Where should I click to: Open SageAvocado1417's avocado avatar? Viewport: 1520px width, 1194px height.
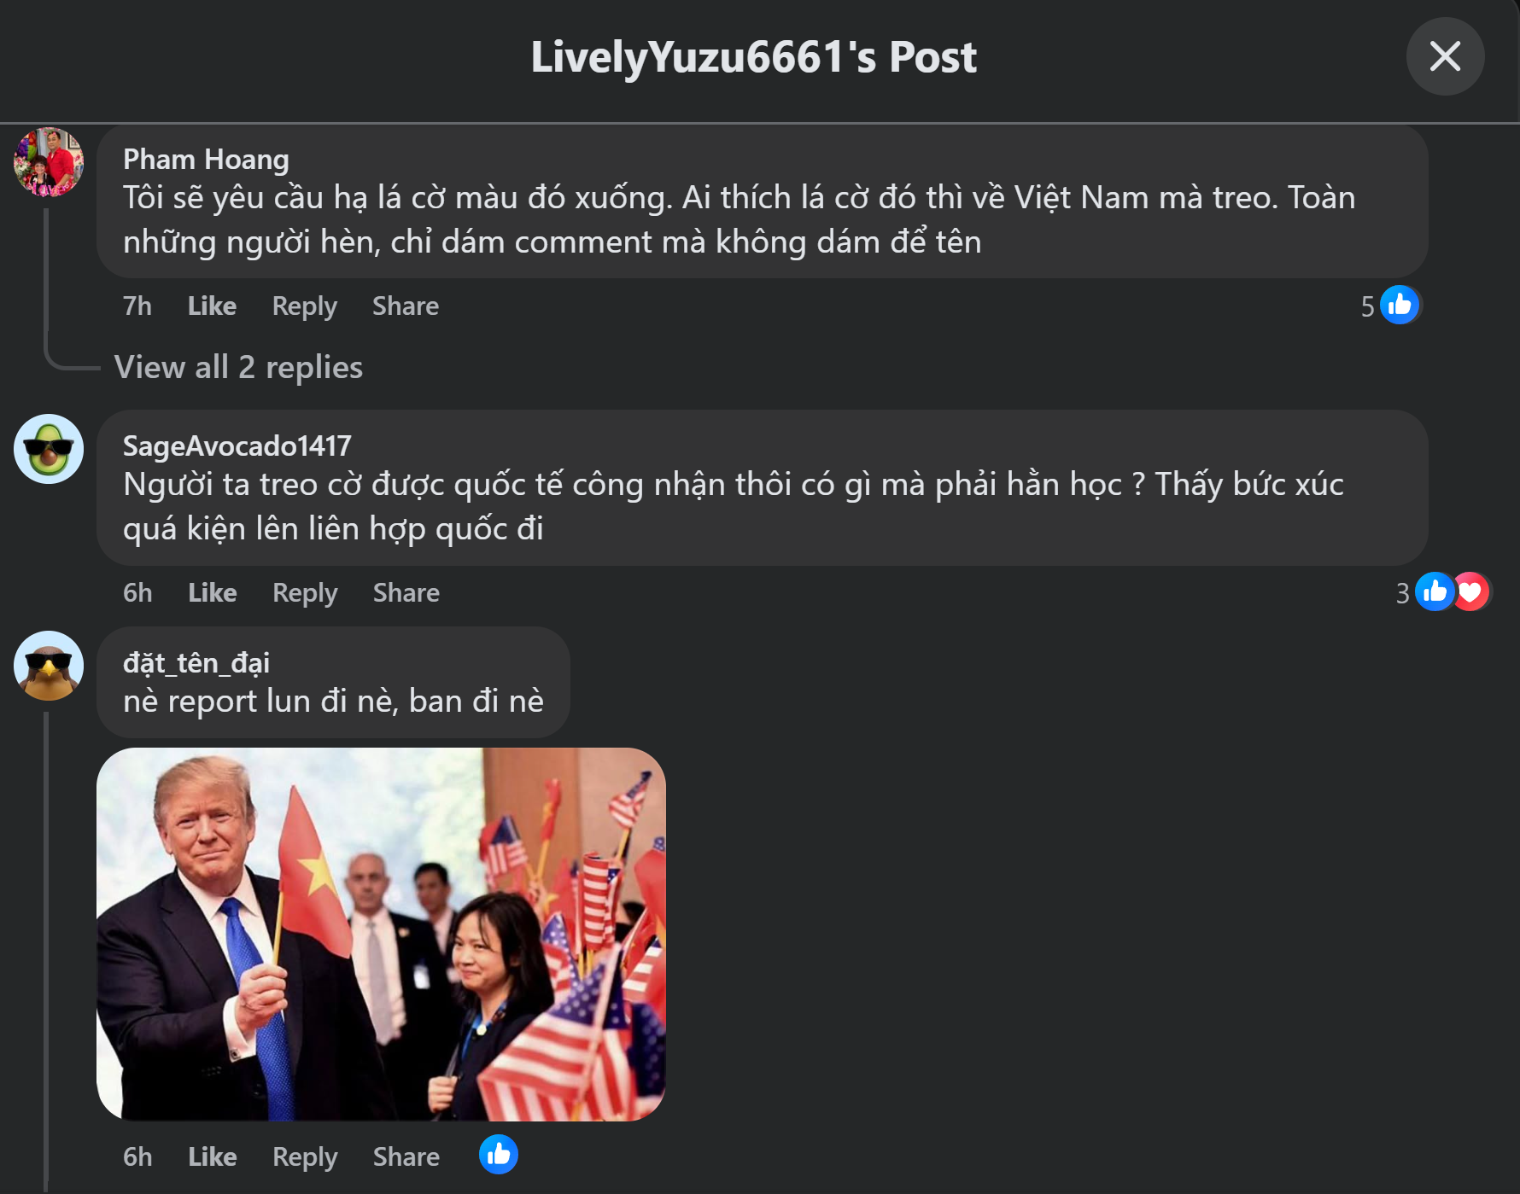49,449
